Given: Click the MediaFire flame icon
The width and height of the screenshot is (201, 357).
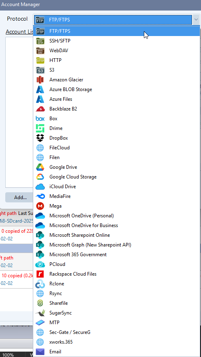Looking at the screenshot, I should (40, 196).
